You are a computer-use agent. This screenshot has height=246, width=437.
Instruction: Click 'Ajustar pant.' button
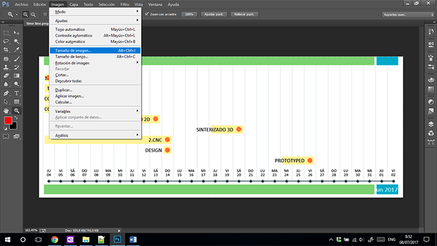coord(214,14)
